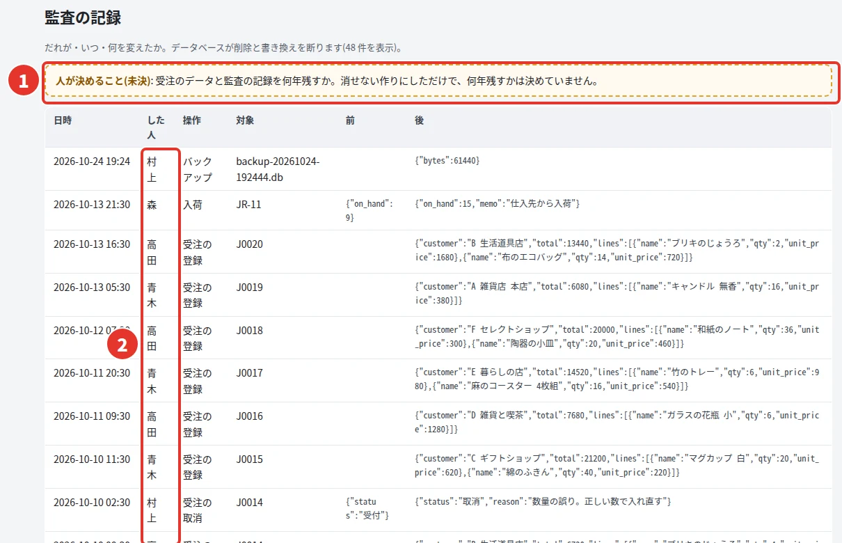
Task: Click the before value {"status":"受付"}
Action: click(367, 509)
